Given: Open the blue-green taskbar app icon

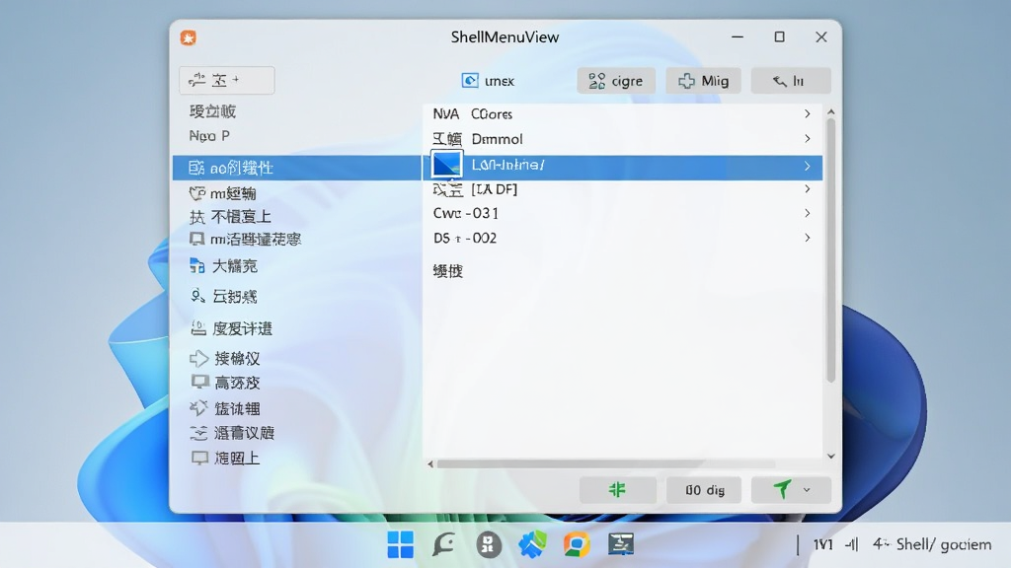Looking at the screenshot, I should (532, 544).
